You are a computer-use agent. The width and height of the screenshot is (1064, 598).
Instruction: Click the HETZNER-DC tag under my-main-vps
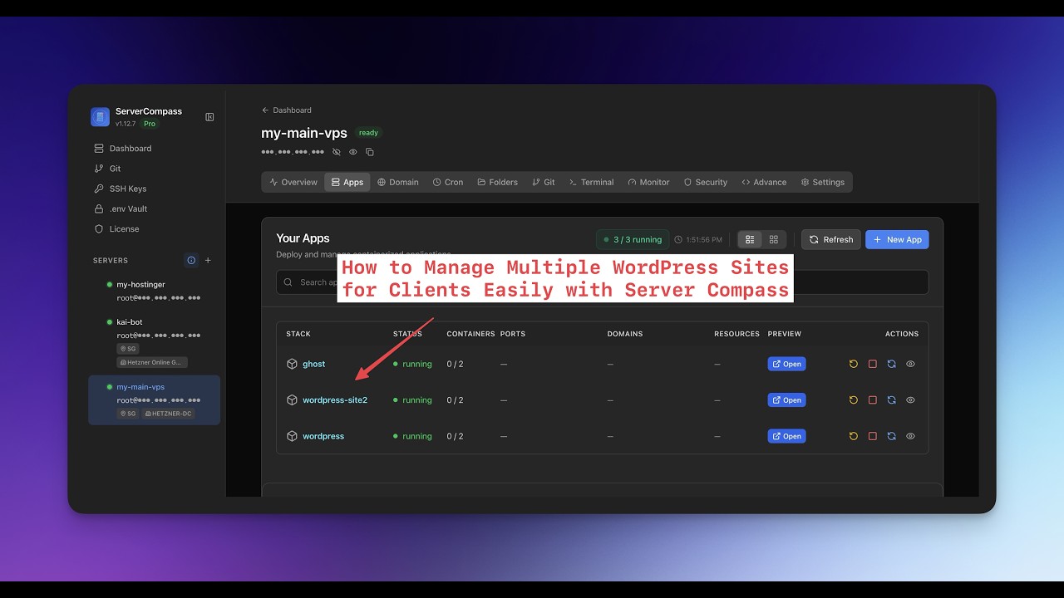[168, 413]
